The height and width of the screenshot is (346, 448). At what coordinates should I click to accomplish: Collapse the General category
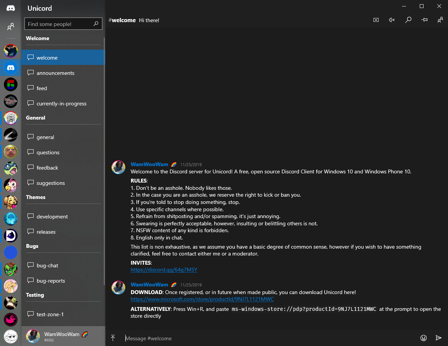36,118
